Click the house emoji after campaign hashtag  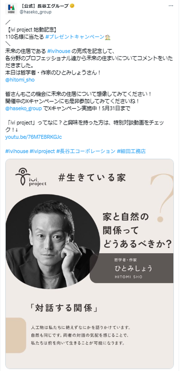tap(108, 37)
